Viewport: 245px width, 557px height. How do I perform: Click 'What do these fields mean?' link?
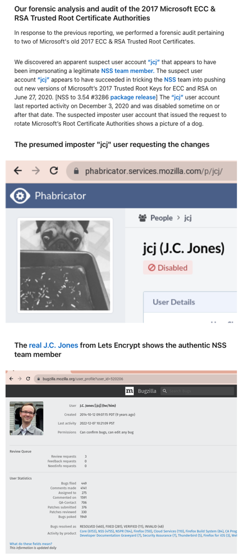[31, 544]
